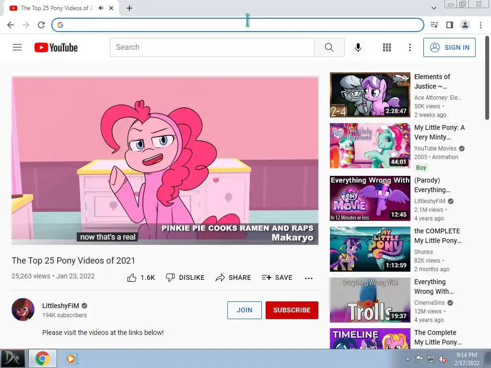Screen dimensions: 491x368
Task: Open Action Center flag icon
Action: [x=419, y=359]
